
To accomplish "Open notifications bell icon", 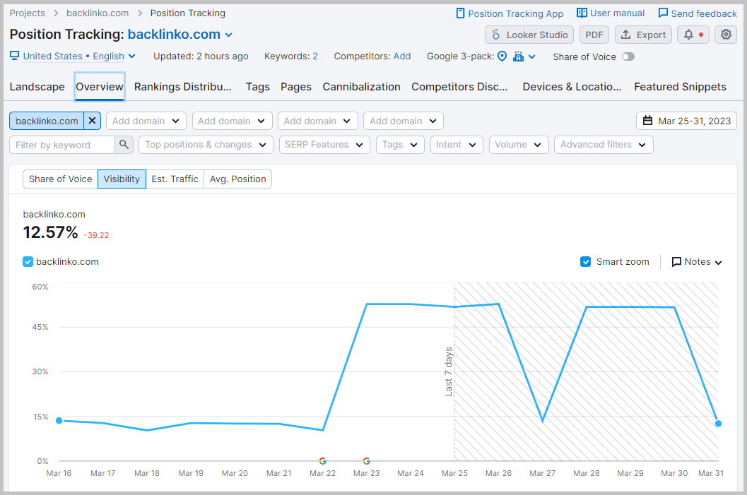I will tap(693, 35).
